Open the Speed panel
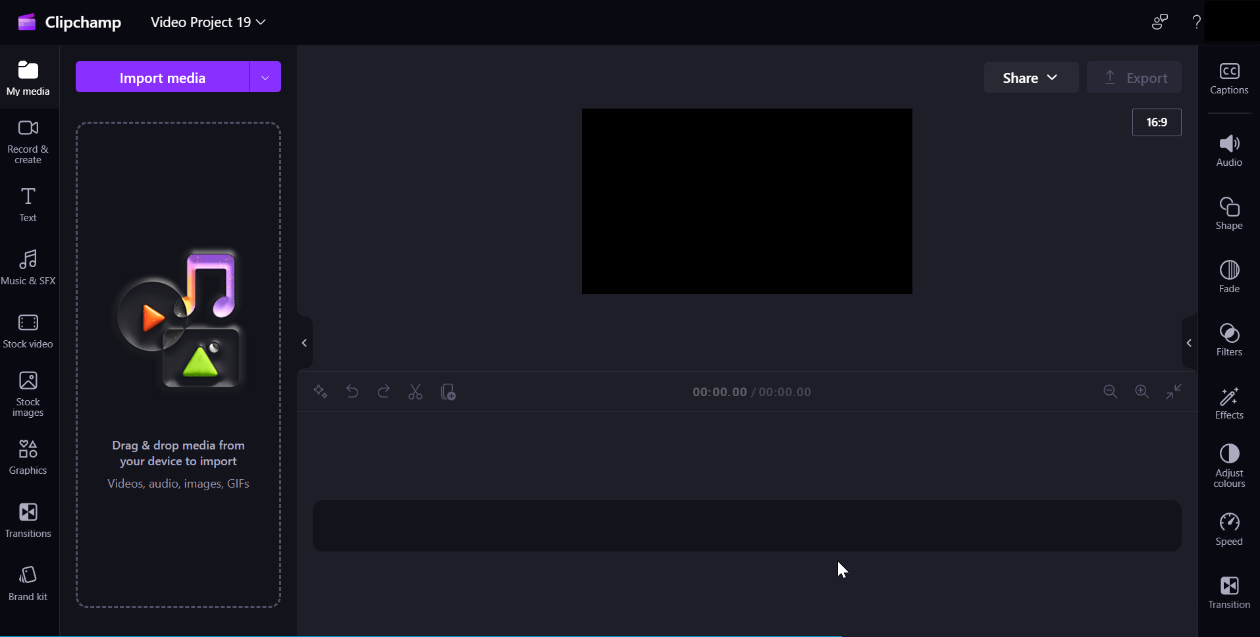The height and width of the screenshot is (637, 1260). click(x=1229, y=530)
